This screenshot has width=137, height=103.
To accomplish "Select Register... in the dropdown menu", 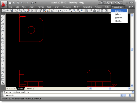I will pos(119,18).
